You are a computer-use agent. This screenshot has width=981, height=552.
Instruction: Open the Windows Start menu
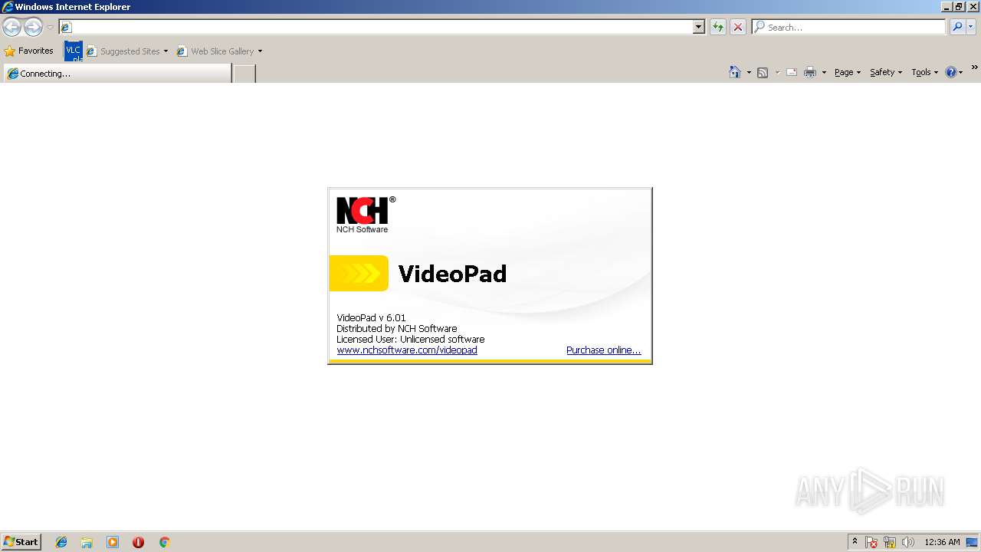[x=21, y=542]
